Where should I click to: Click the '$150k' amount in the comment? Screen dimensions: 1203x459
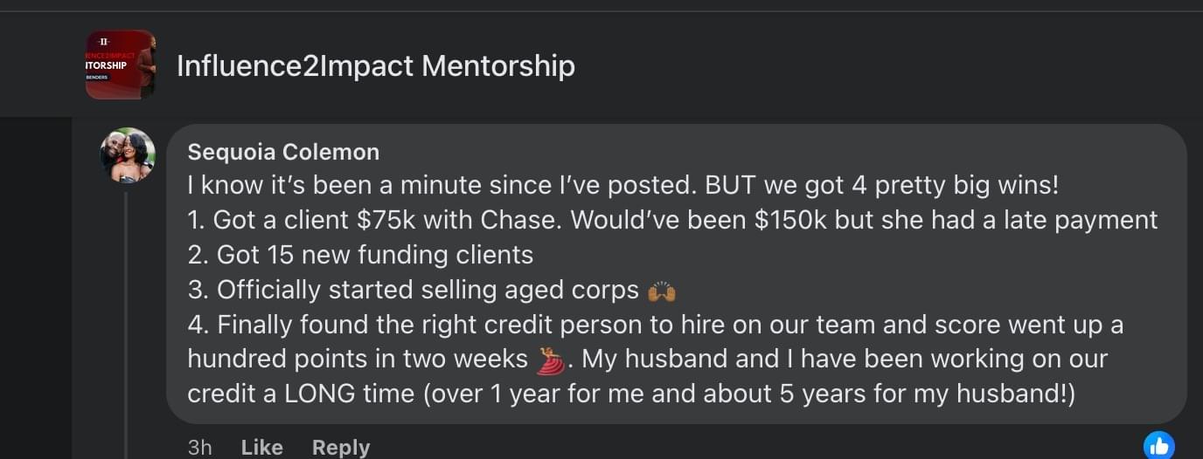click(x=789, y=220)
